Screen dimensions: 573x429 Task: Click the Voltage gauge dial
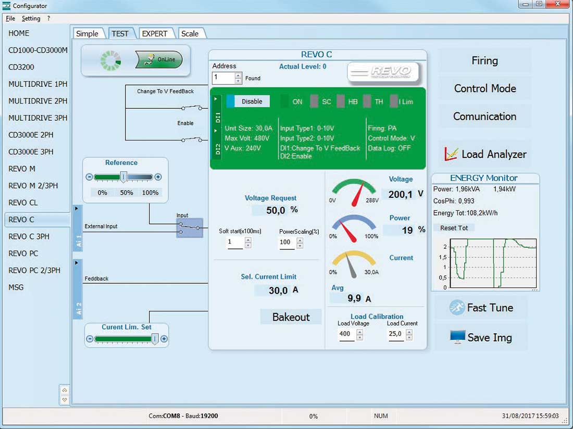(354, 193)
